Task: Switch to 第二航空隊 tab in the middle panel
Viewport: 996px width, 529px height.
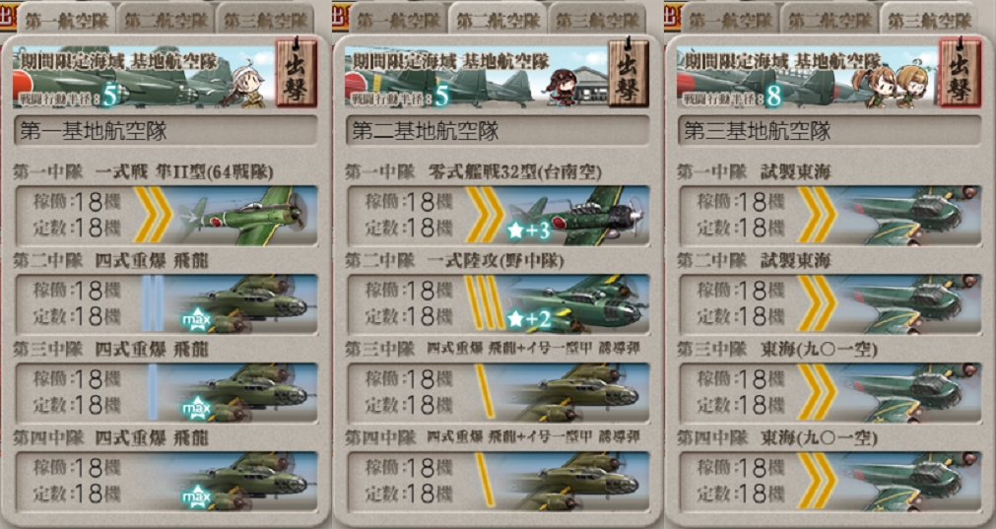Action: [x=498, y=19]
